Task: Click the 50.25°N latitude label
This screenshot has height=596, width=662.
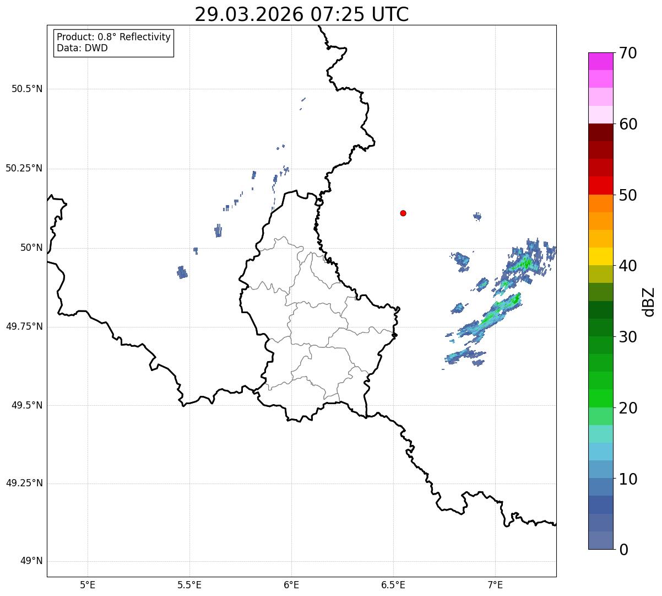Action: pyautogui.click(x=24, y=168)
